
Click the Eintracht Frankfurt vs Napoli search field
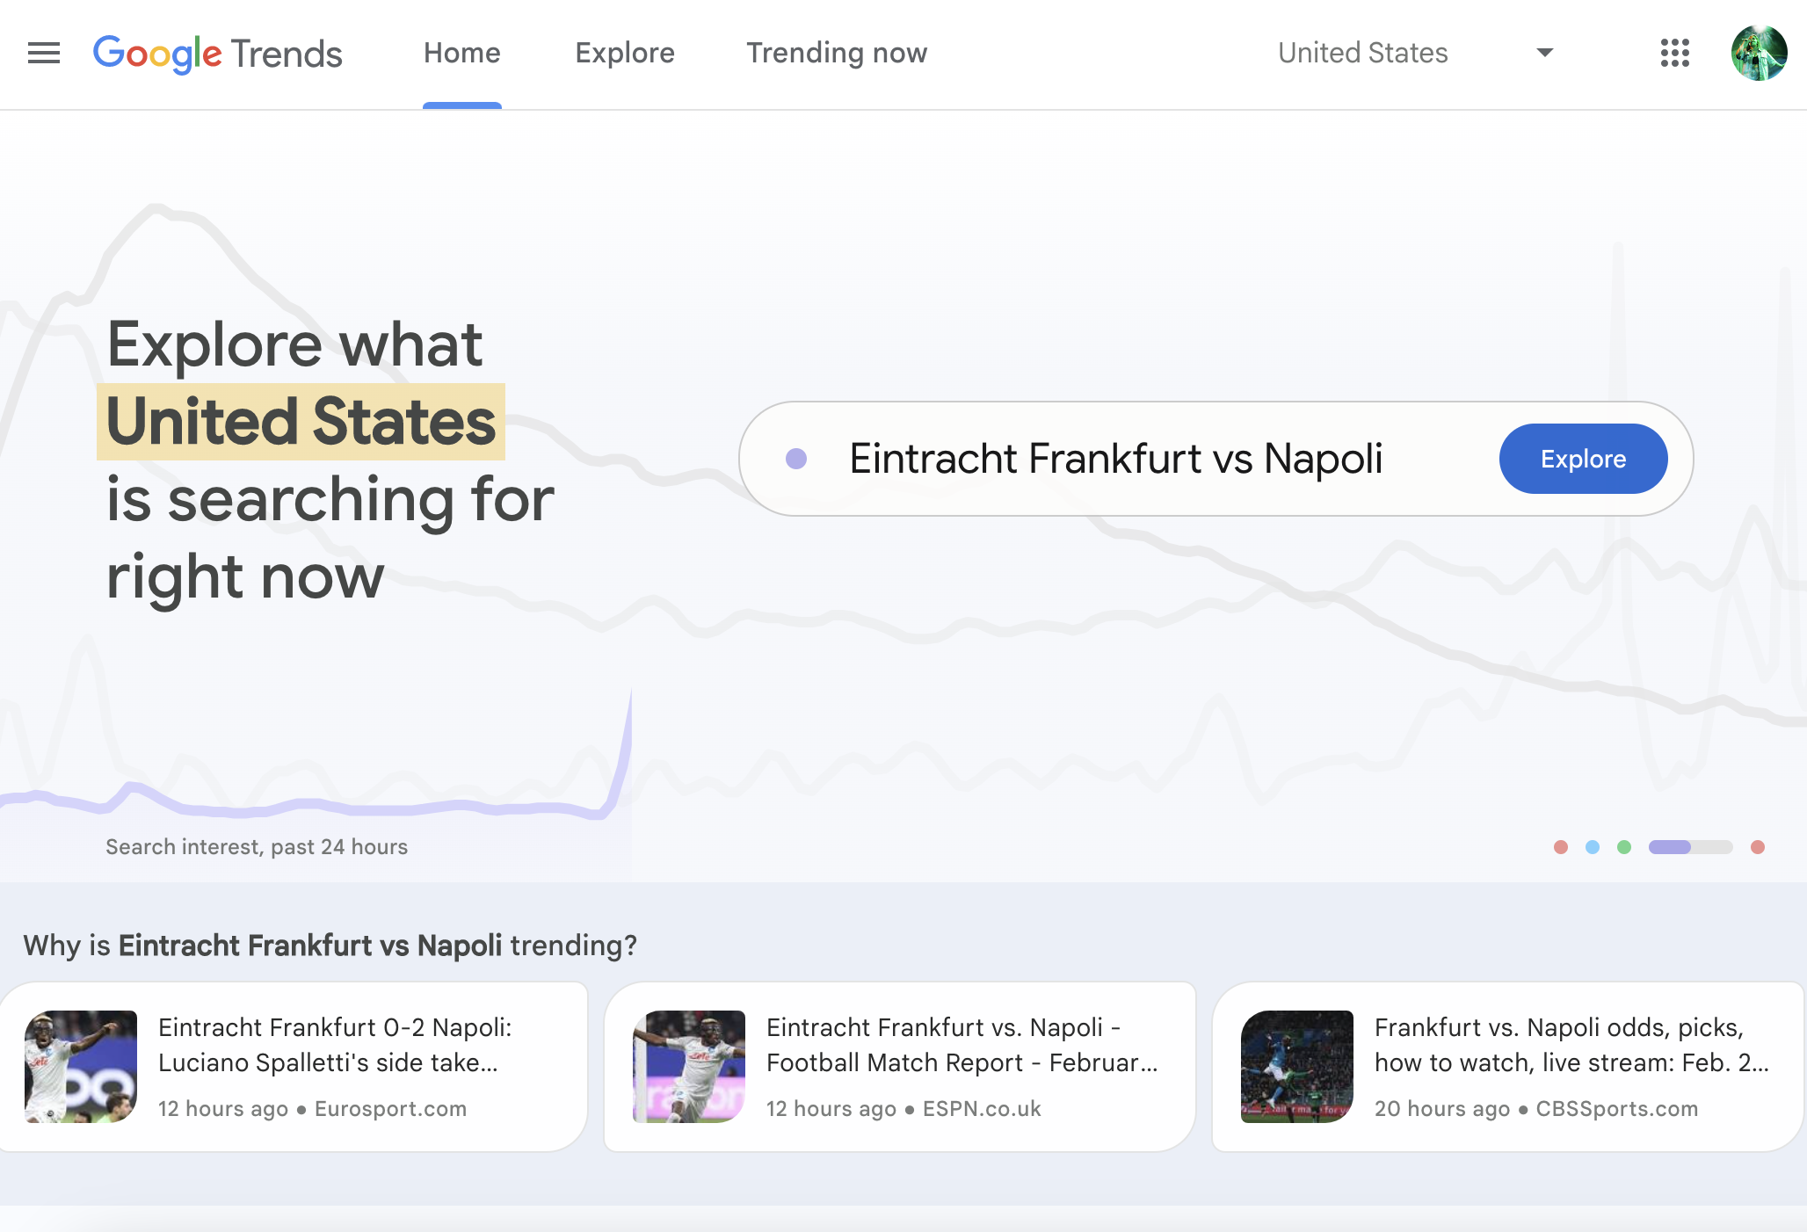point(1116,459)
